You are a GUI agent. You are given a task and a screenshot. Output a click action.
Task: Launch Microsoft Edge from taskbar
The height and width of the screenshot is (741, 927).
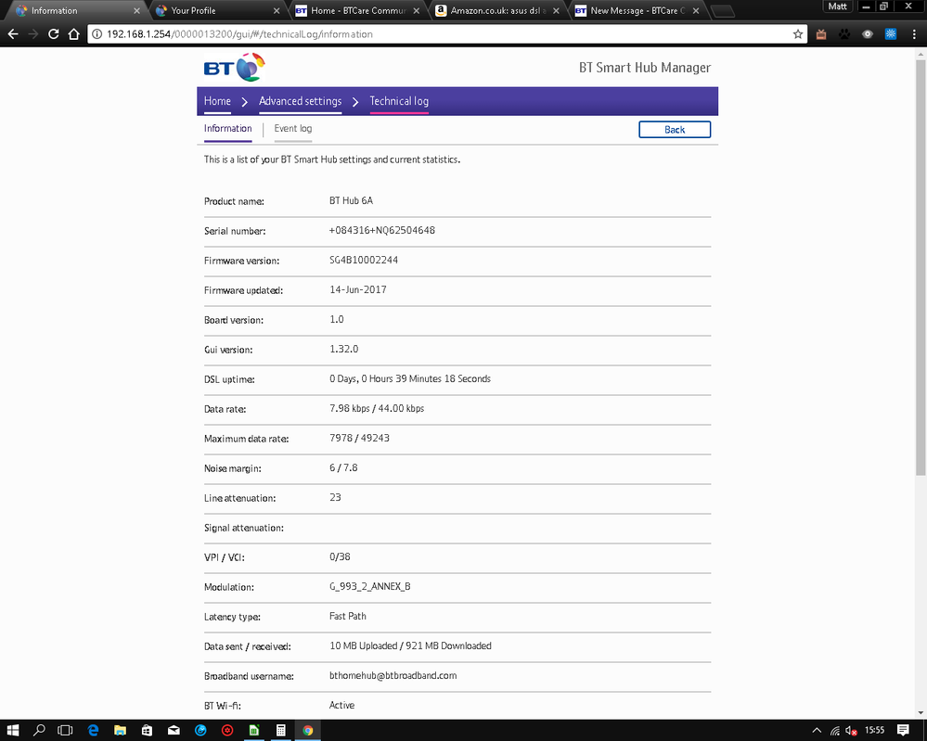coord(93,731)
